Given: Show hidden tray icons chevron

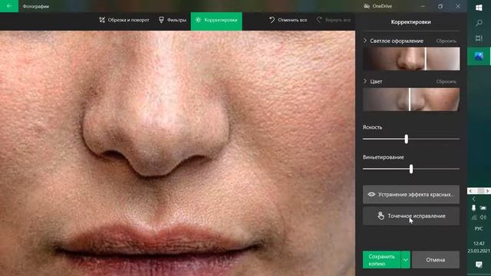Looking at the screenshot, I should 474,199.
